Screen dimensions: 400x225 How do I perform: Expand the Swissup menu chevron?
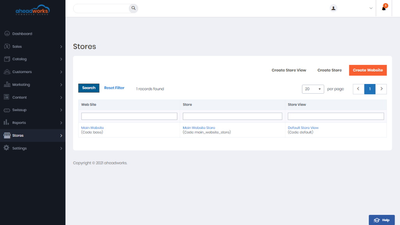(x=61, y=110)
